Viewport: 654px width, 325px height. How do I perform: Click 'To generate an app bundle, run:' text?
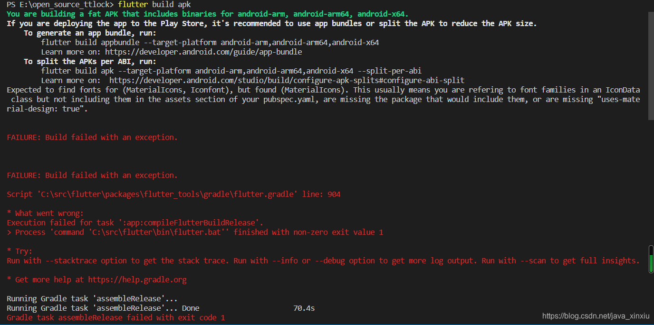tap(90, 33)
